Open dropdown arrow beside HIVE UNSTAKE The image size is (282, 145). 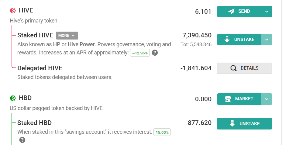point(267,40)
